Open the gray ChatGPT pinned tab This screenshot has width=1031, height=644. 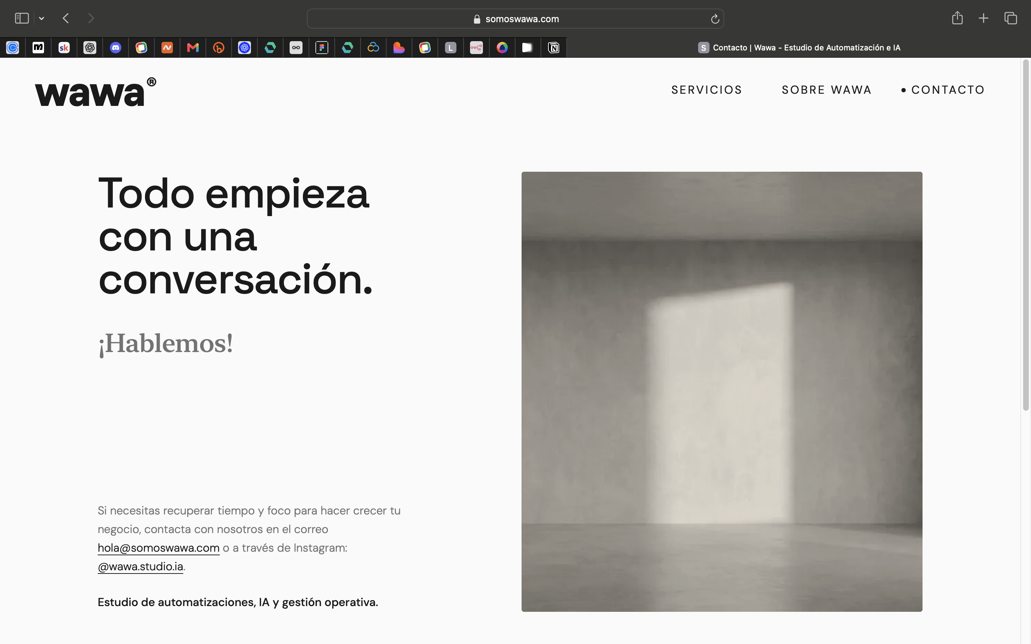[90, 47]
